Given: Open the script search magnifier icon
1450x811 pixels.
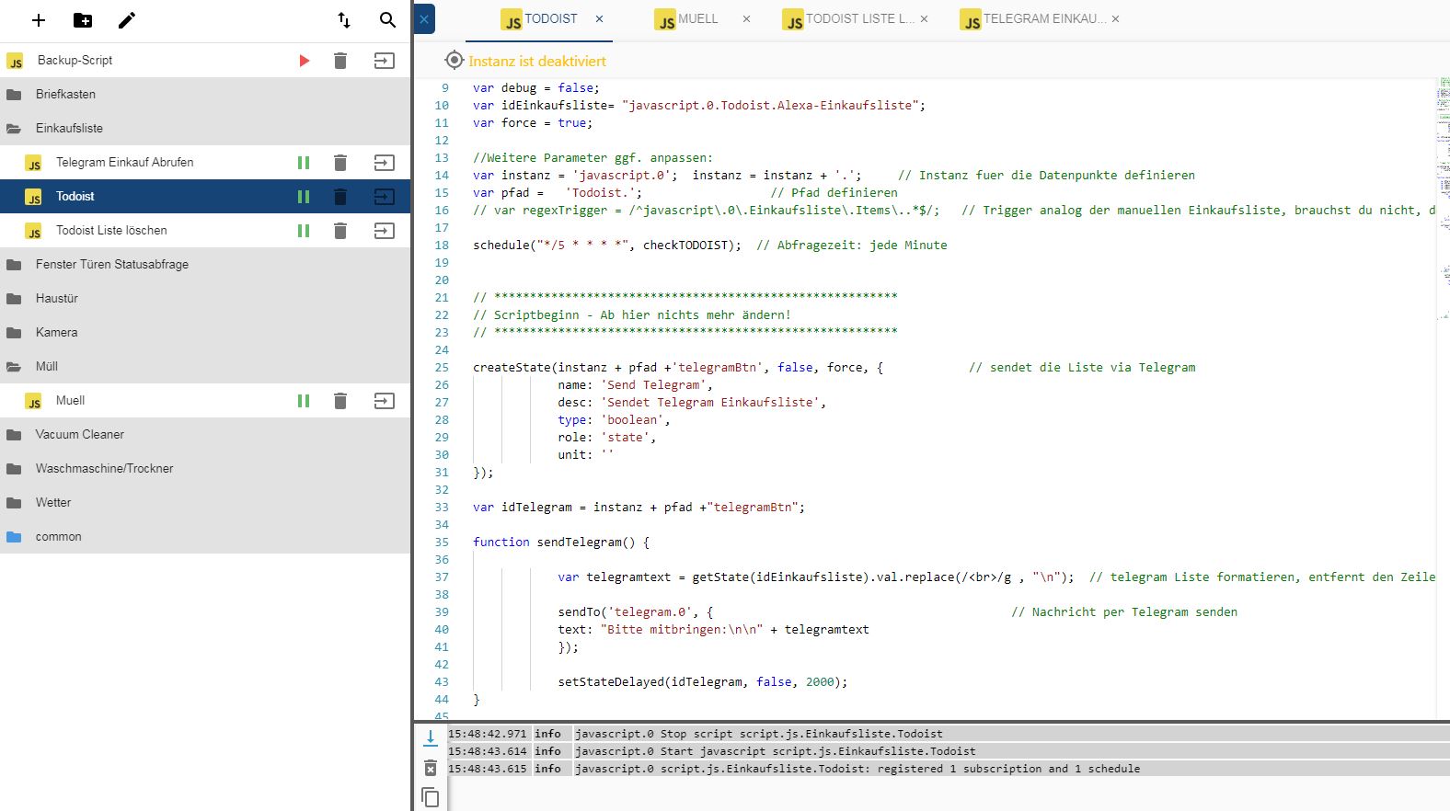Looking at the screenshot, I should 387,20.
